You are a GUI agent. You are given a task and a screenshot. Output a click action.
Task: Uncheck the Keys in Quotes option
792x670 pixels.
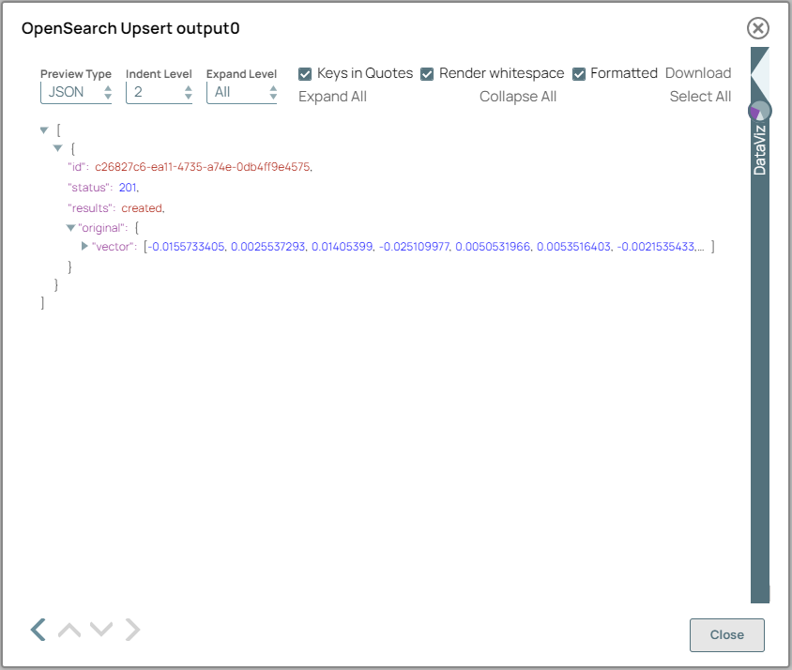tap(304, 72)
